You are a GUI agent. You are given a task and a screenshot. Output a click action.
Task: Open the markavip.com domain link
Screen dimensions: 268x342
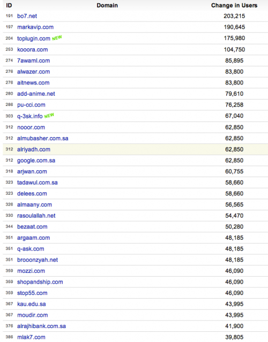(x=35, y=27)
